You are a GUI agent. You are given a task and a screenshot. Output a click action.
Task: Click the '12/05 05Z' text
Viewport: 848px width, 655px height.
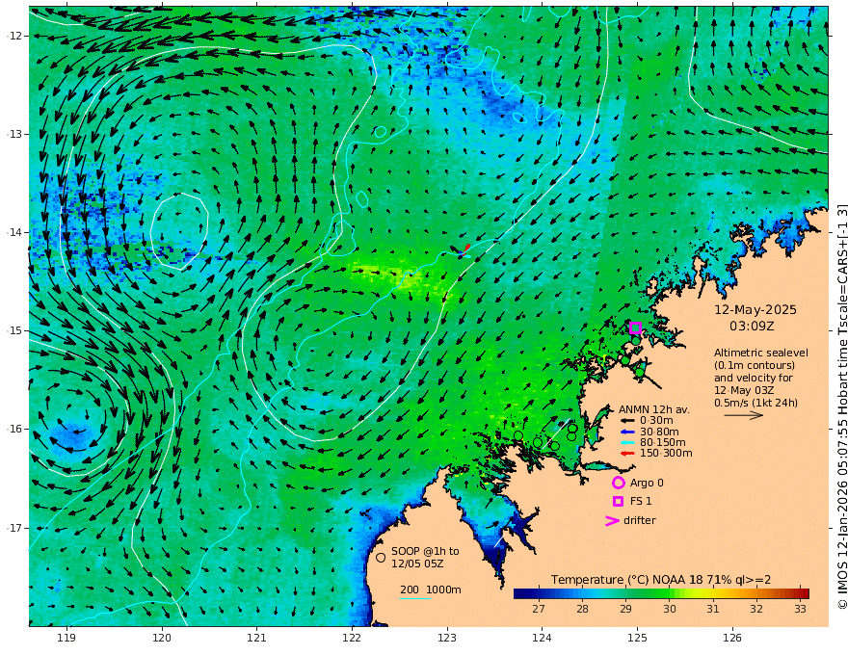click(417, 563)
